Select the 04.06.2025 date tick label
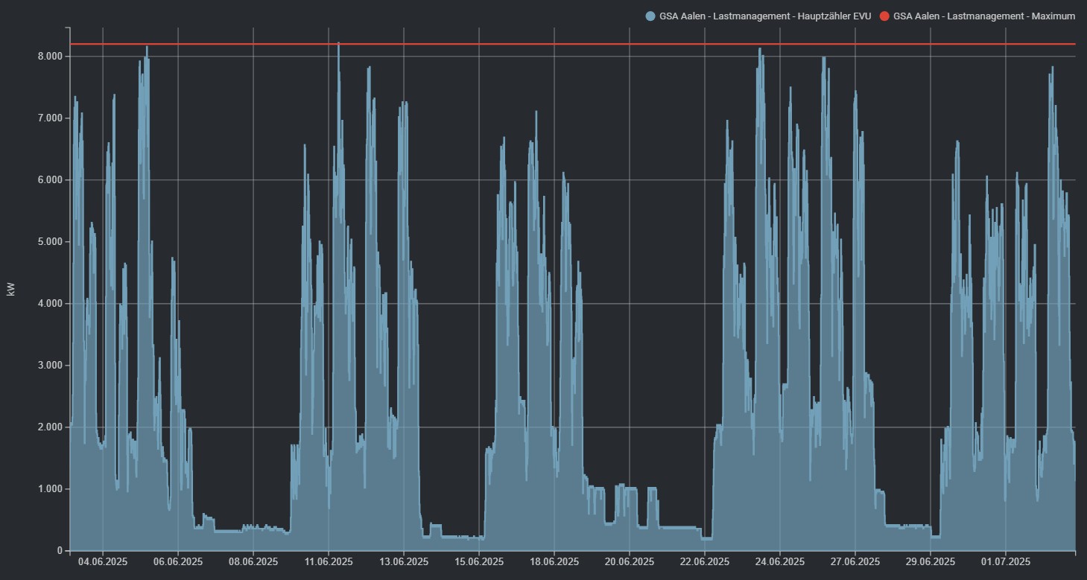1087x580 pixels. click(103, 561)
